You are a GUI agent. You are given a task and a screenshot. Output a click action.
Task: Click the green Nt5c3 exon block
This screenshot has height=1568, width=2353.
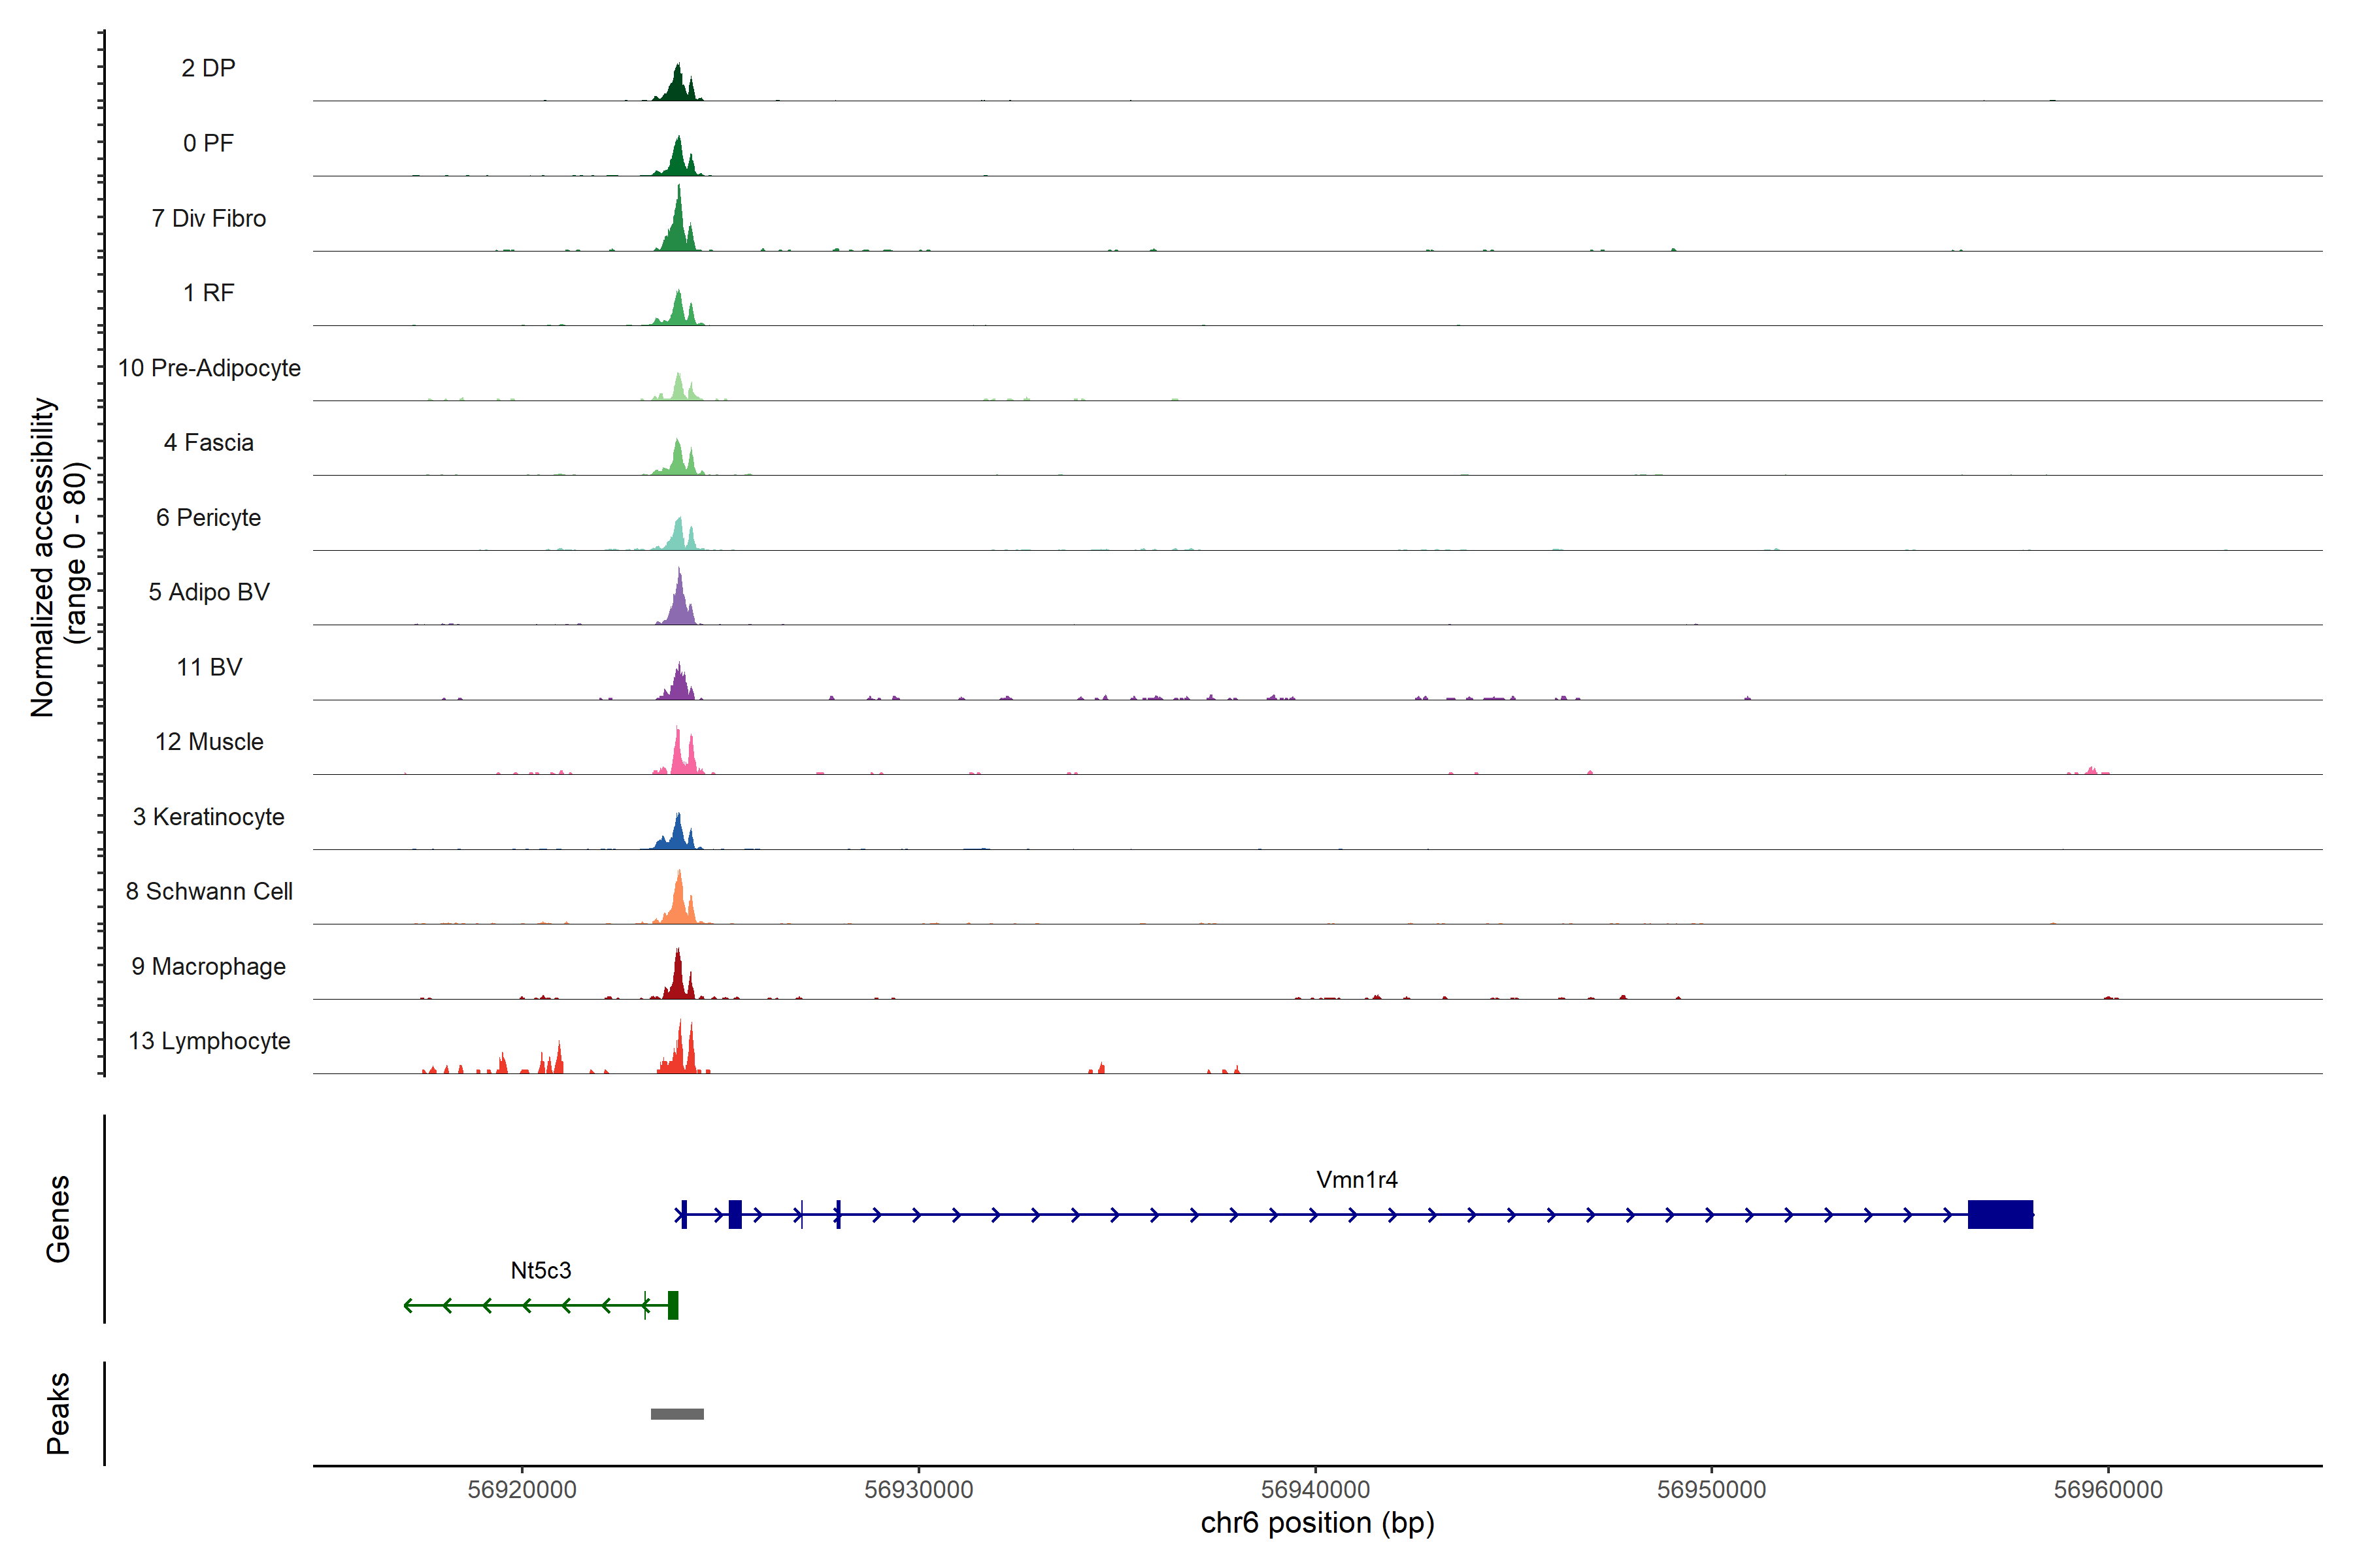673,1305
